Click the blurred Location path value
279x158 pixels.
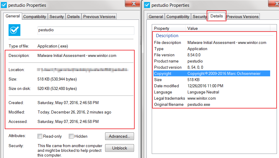(83, 70)
